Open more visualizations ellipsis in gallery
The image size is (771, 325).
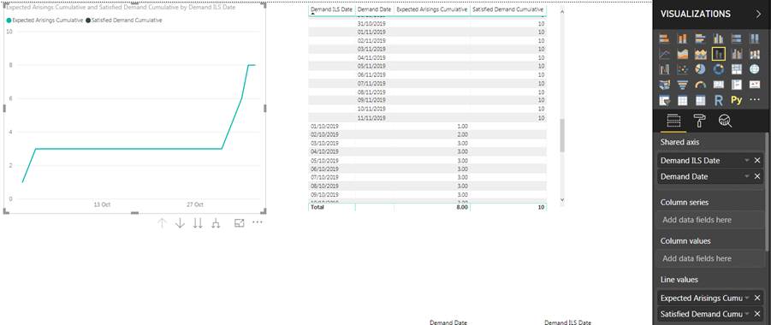[754, 100]
